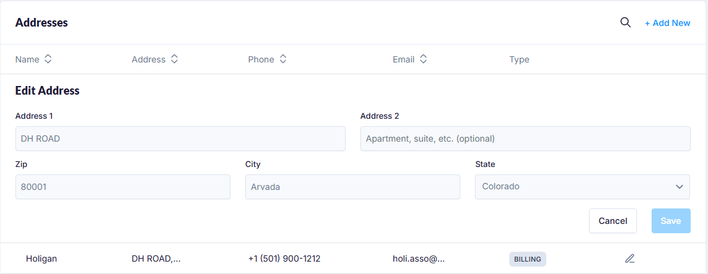Click the Zip input field

[x=123, y=186]
